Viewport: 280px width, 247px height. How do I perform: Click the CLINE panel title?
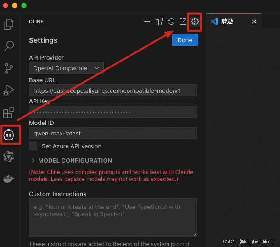pyautogui.click(x=36, y=22)
